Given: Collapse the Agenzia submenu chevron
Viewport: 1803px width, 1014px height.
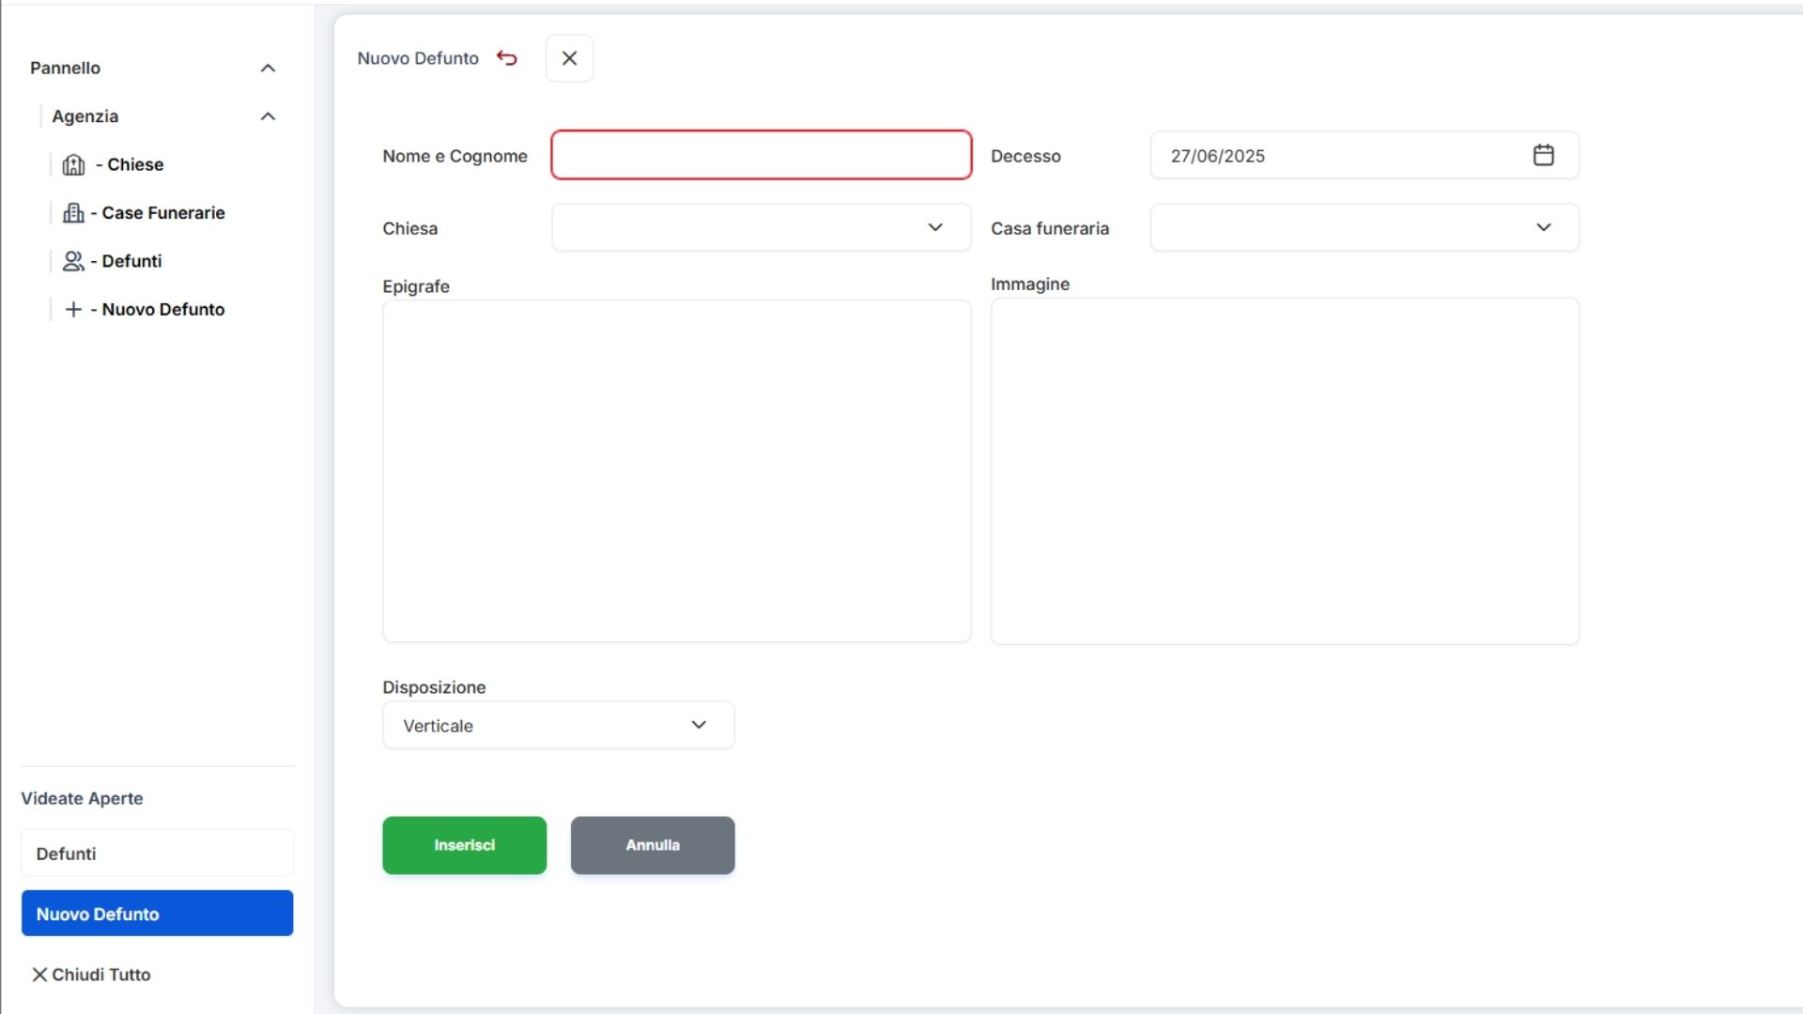Looking at the screenshot, I should tap(268, 116).
